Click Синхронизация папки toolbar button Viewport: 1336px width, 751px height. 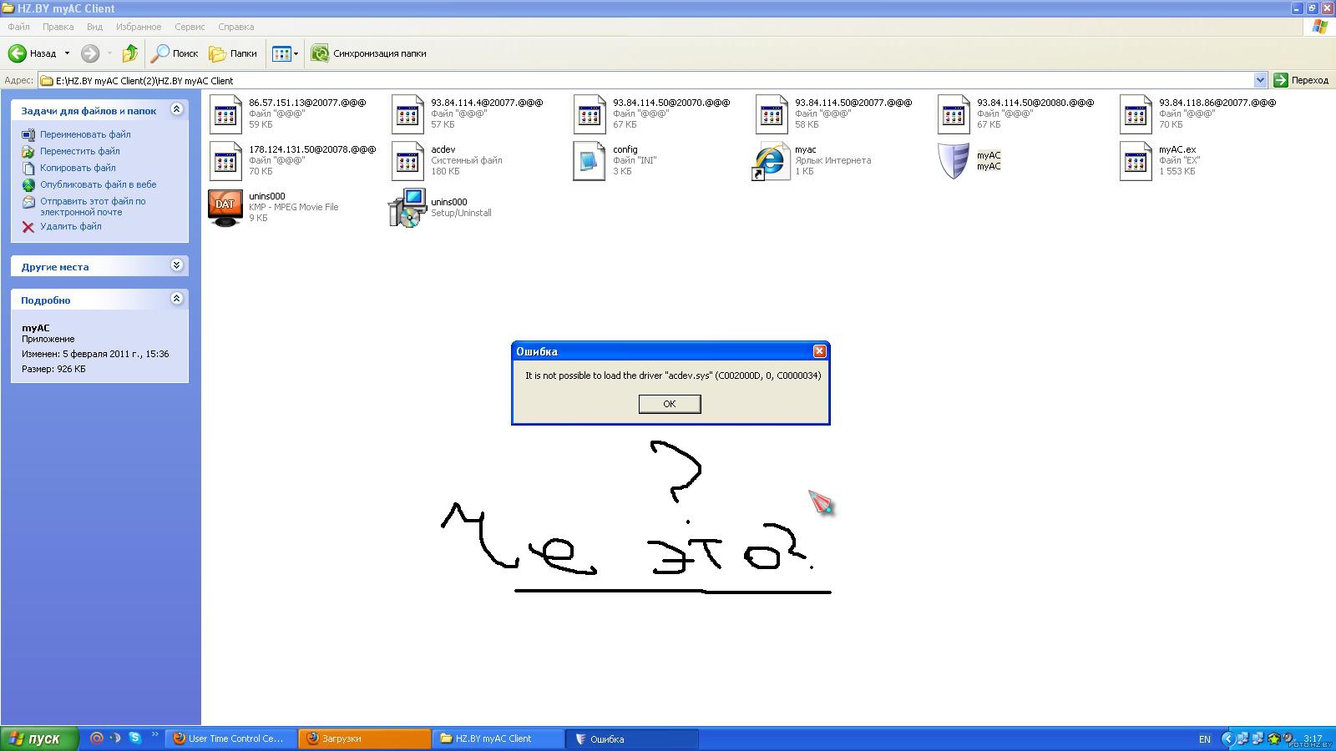pos(368,53)
